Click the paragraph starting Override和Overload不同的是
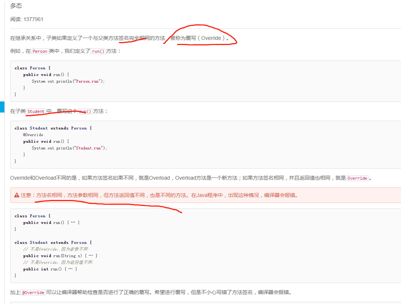The width and height of the screenshot is (401, 304). 191,178
